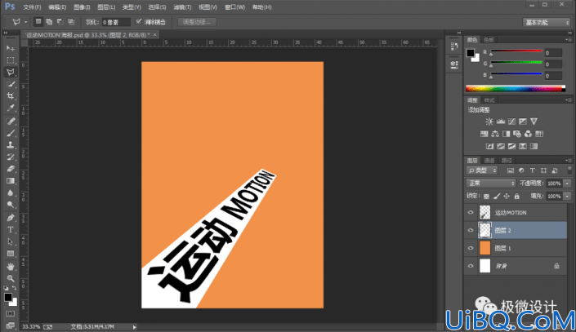Viewport: 576px width, 332px height.
Task: Select the Polygonal Lasso tool in toolbox
Action: tap(11, 73)
